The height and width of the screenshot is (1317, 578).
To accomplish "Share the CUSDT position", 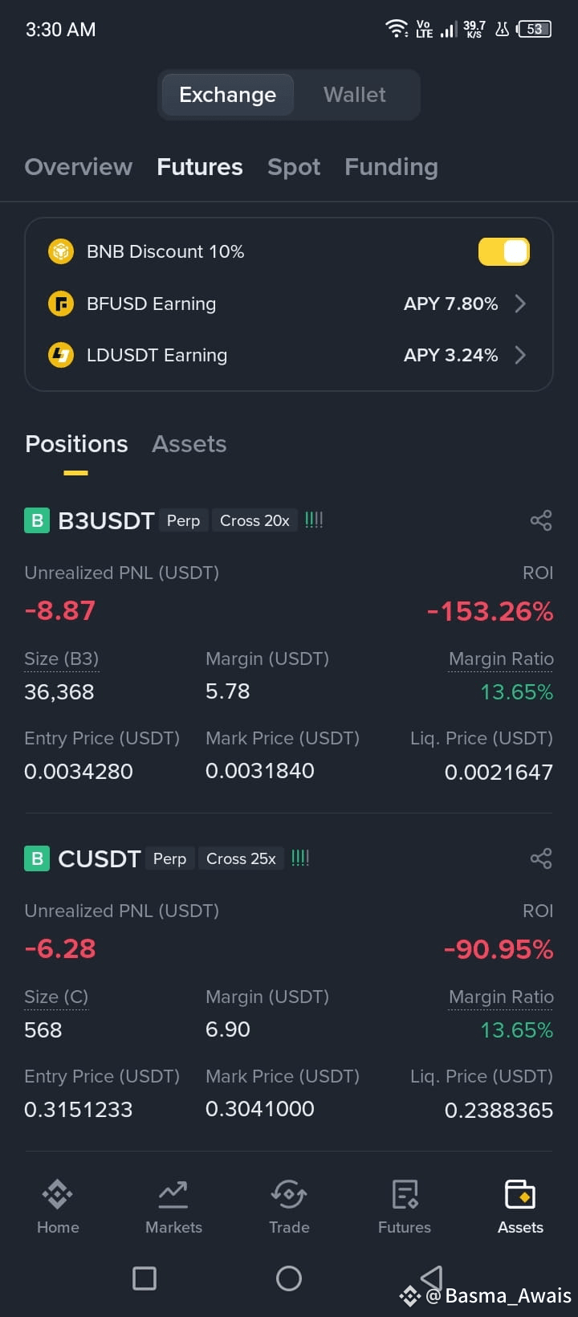I will [x=541, y=858].
